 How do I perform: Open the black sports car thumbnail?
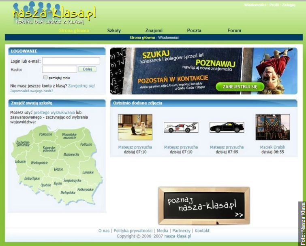coord(227,127)
